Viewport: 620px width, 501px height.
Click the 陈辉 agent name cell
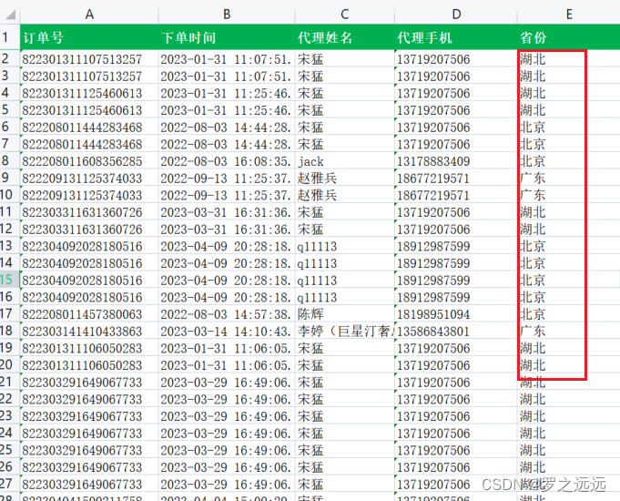(x=344, y=314)
